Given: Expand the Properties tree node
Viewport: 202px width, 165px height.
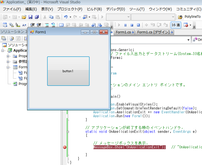Looking at the screenshot, I should tap(8, 56).
